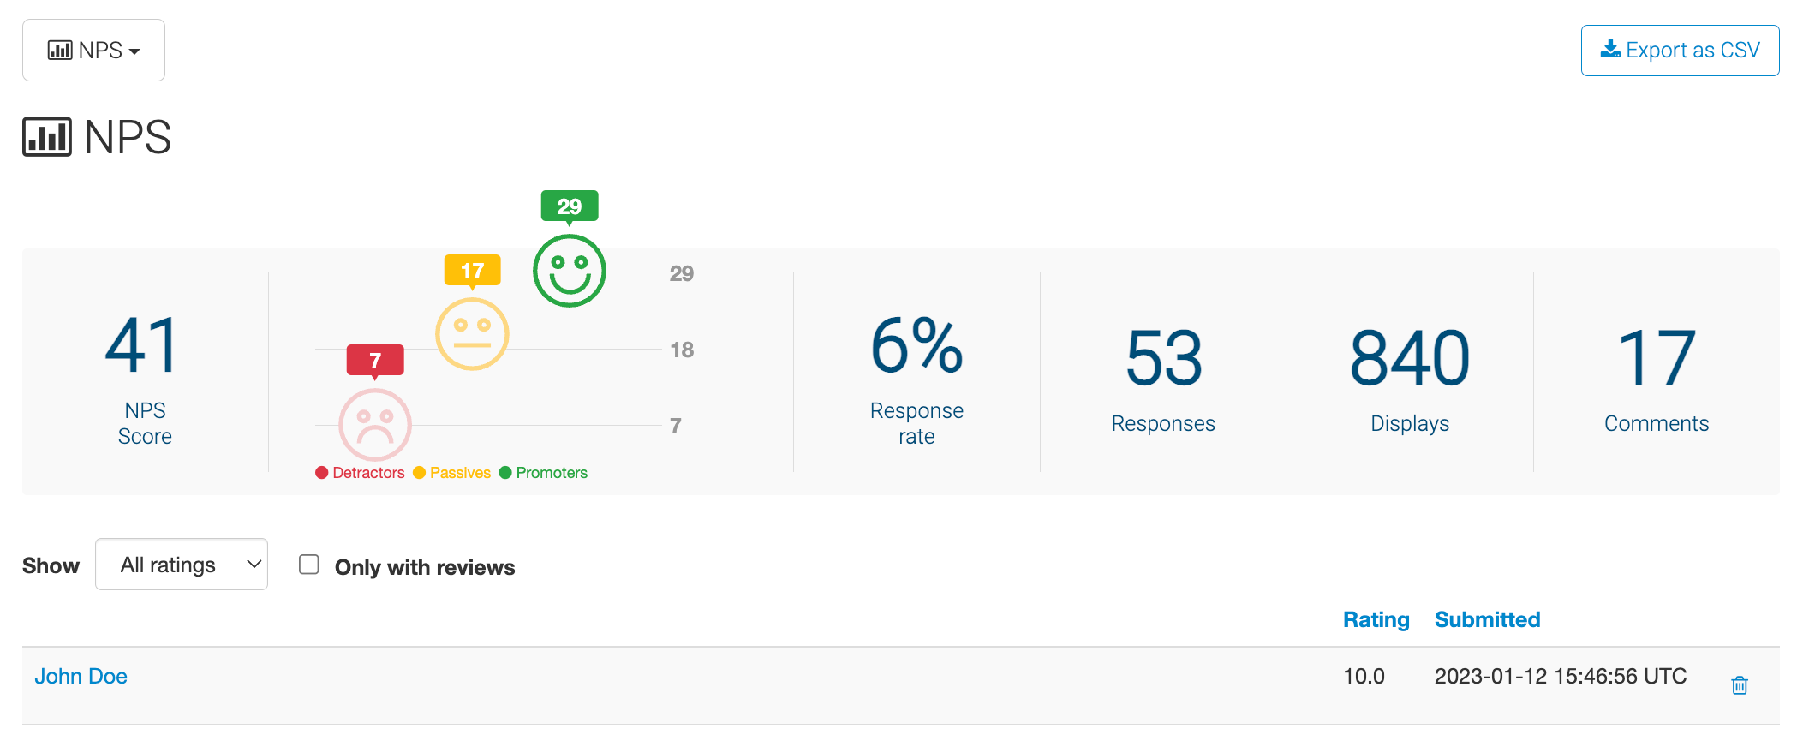
Task: Click the 41 NPS Score value
Action: (x=144, y=346)
